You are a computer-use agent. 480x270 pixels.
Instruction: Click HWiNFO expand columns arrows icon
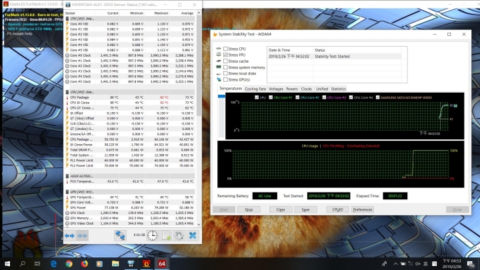pyautogui.click(x=69, y=235)
